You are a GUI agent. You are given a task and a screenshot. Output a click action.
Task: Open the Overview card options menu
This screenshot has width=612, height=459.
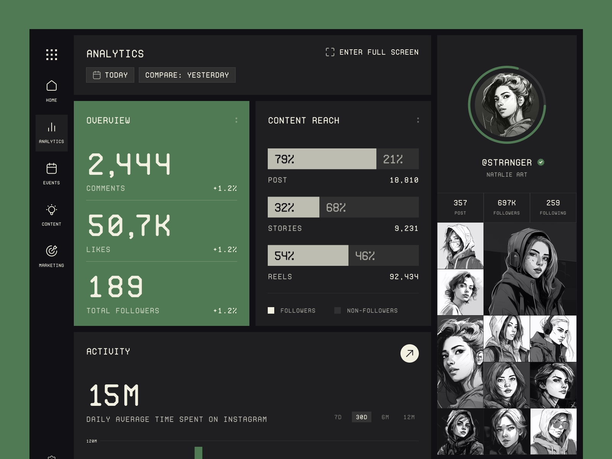[236, 120]
